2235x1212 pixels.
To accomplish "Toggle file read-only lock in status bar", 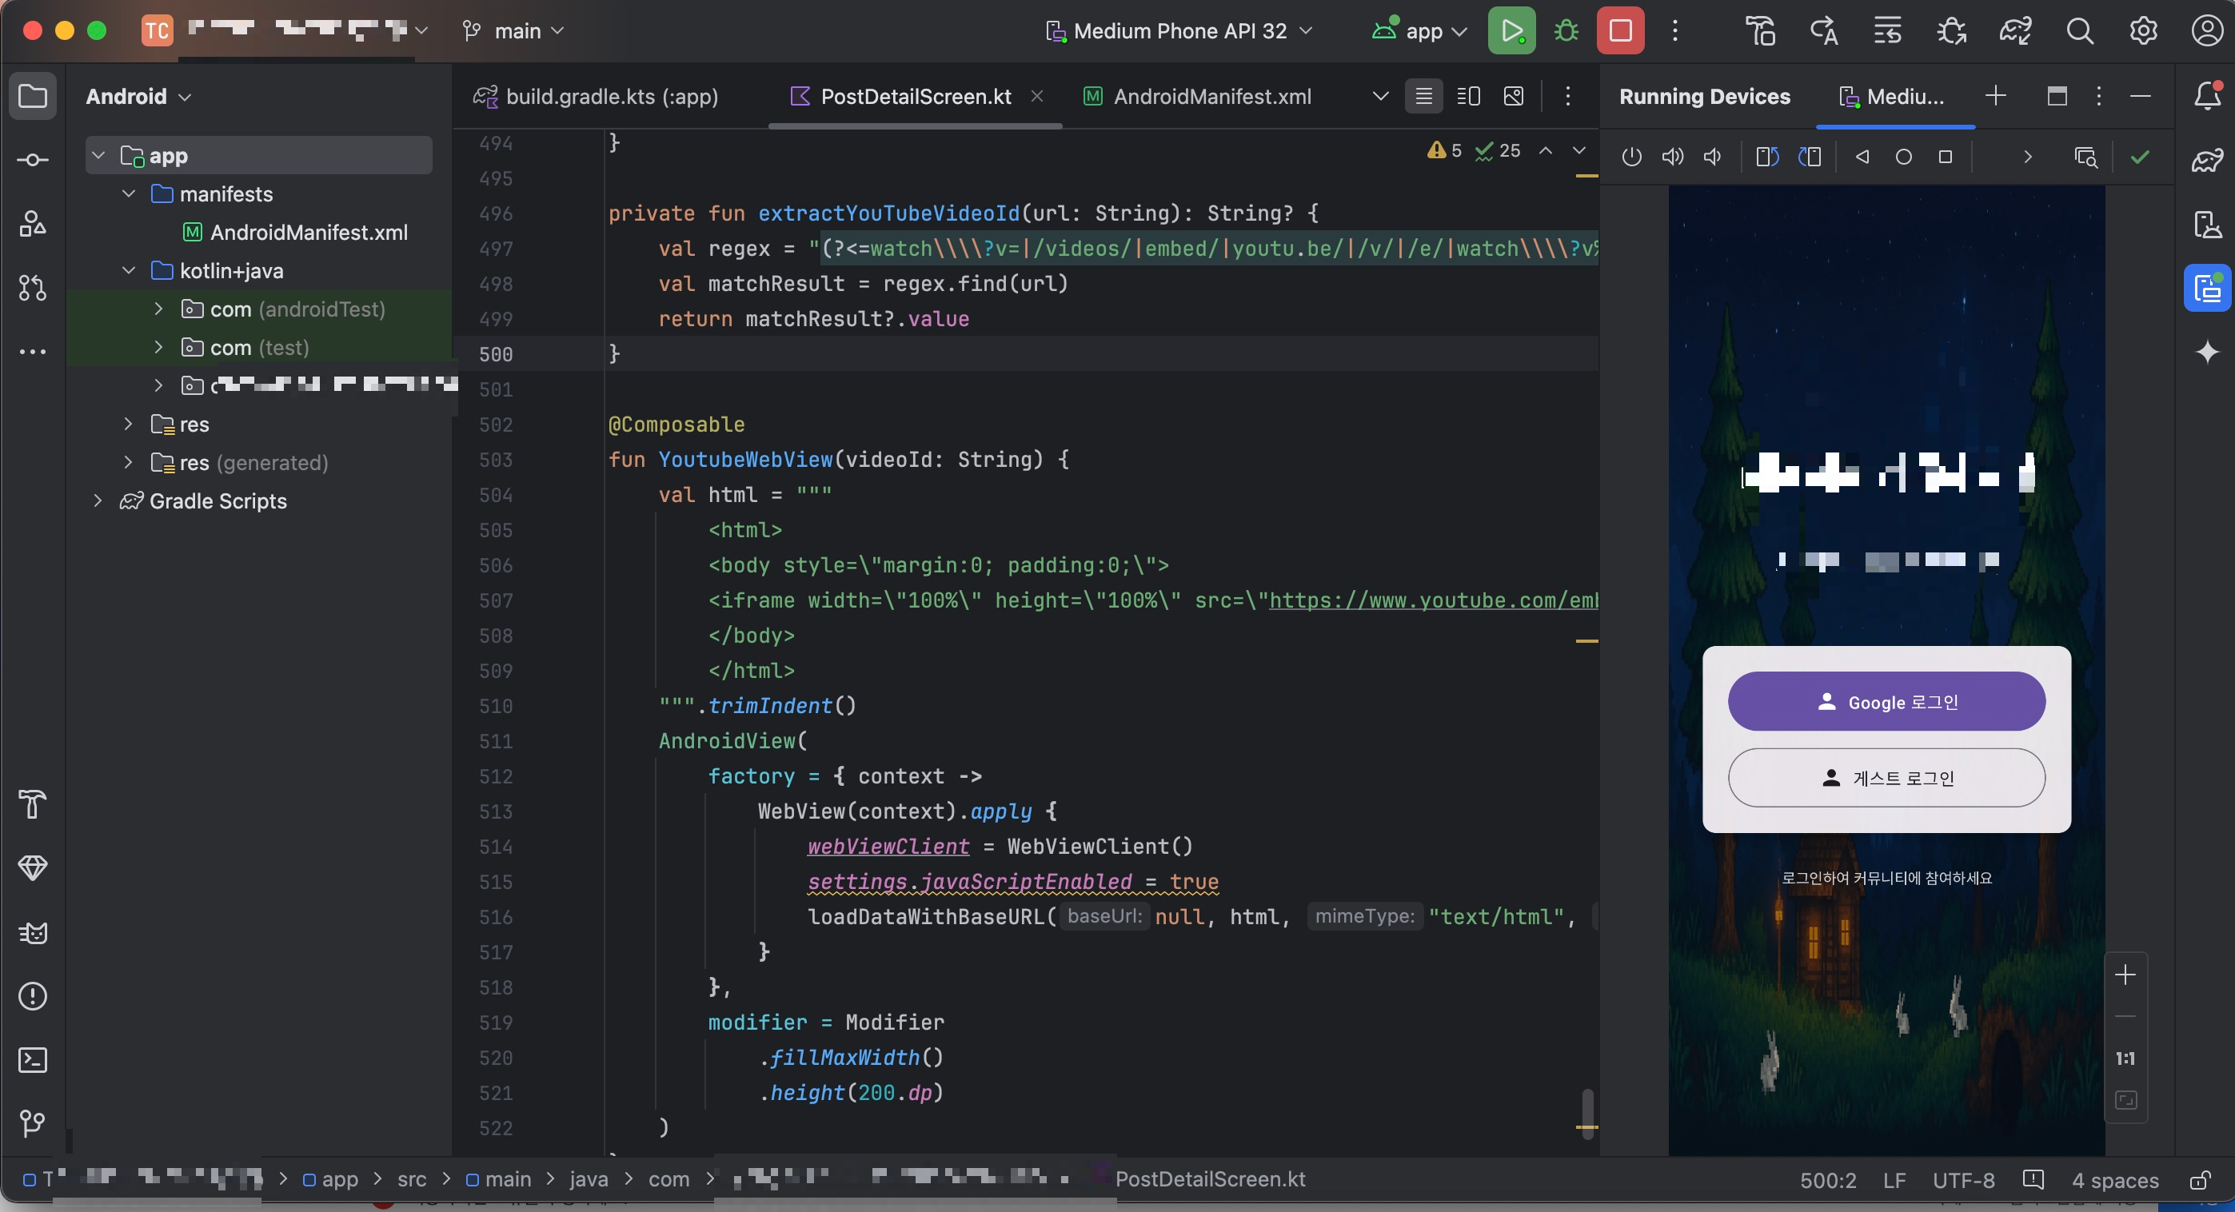I will point(2200,1180).
